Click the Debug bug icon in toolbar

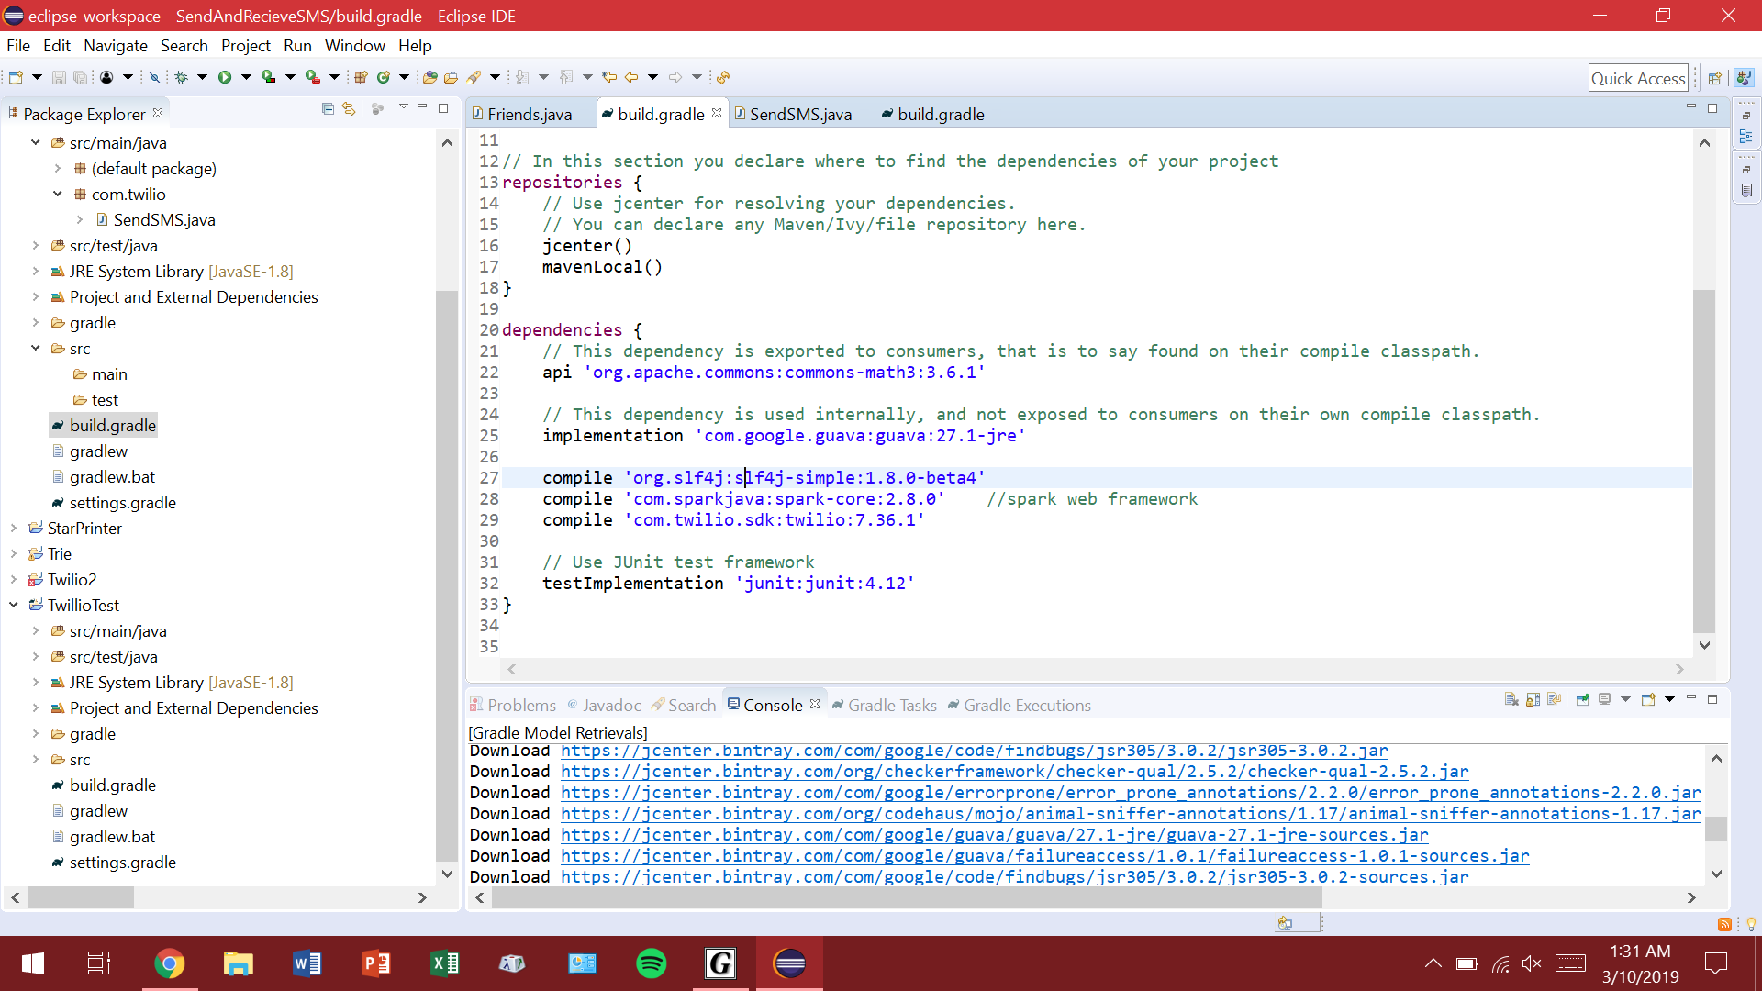click(182, 77)
